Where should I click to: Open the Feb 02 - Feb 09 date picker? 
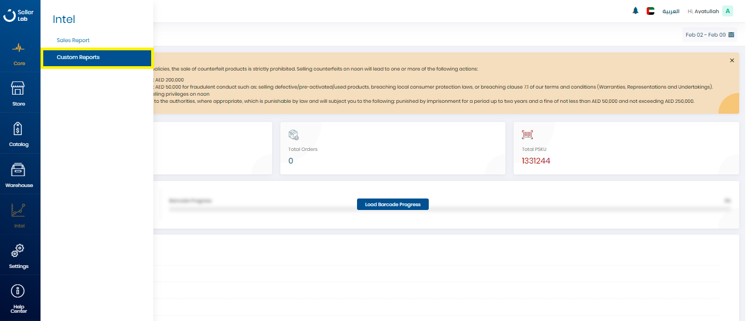(709, 34)
